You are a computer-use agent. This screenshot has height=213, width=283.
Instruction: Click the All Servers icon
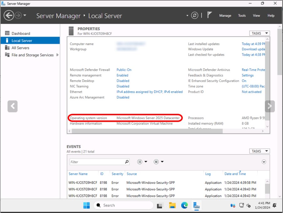tap(7, 48)
